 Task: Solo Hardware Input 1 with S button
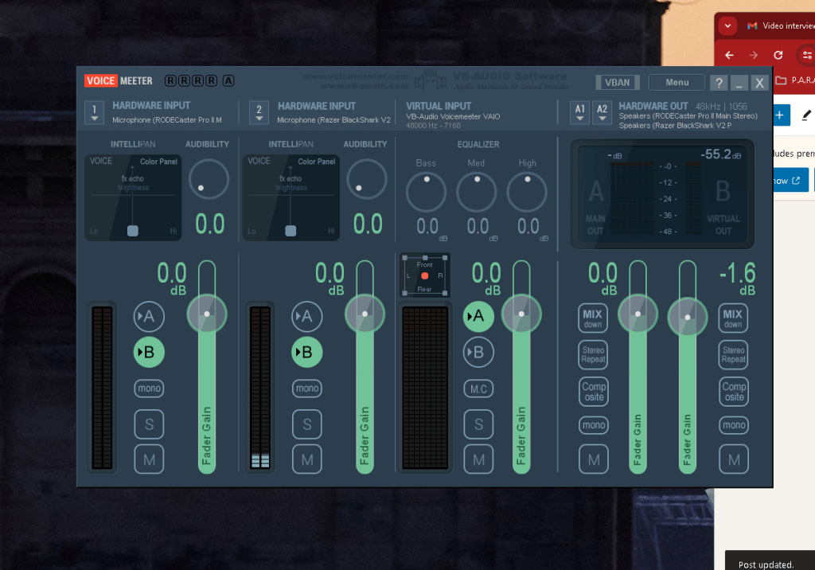[149, 424]
